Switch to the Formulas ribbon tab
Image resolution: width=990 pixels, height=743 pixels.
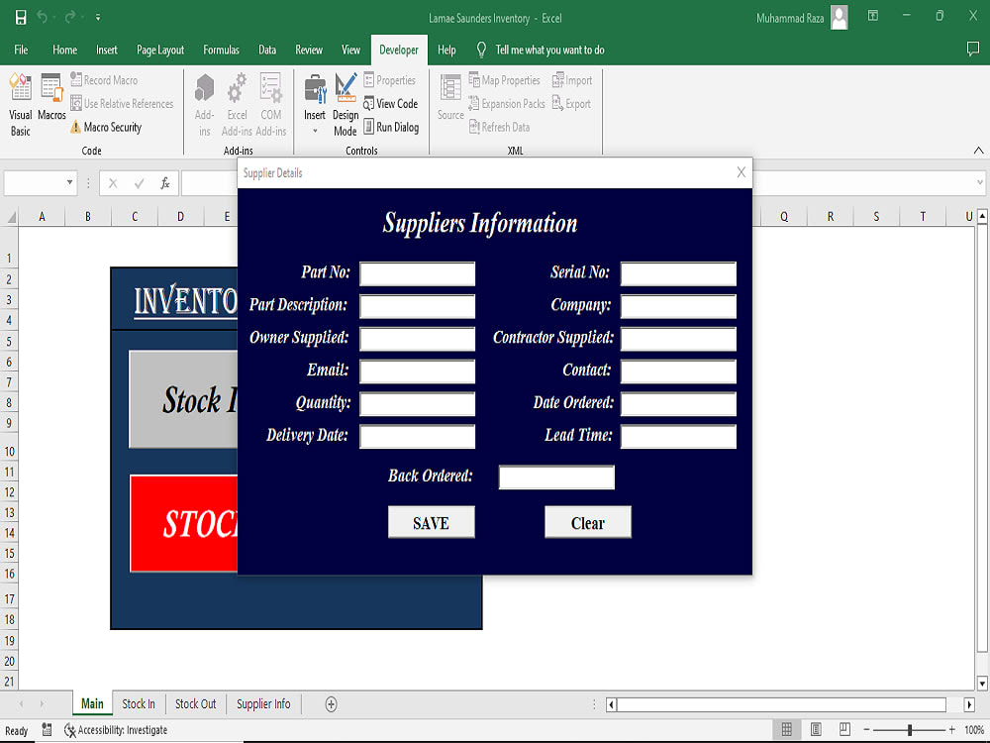pyautogui.click(x=221, y=50)
